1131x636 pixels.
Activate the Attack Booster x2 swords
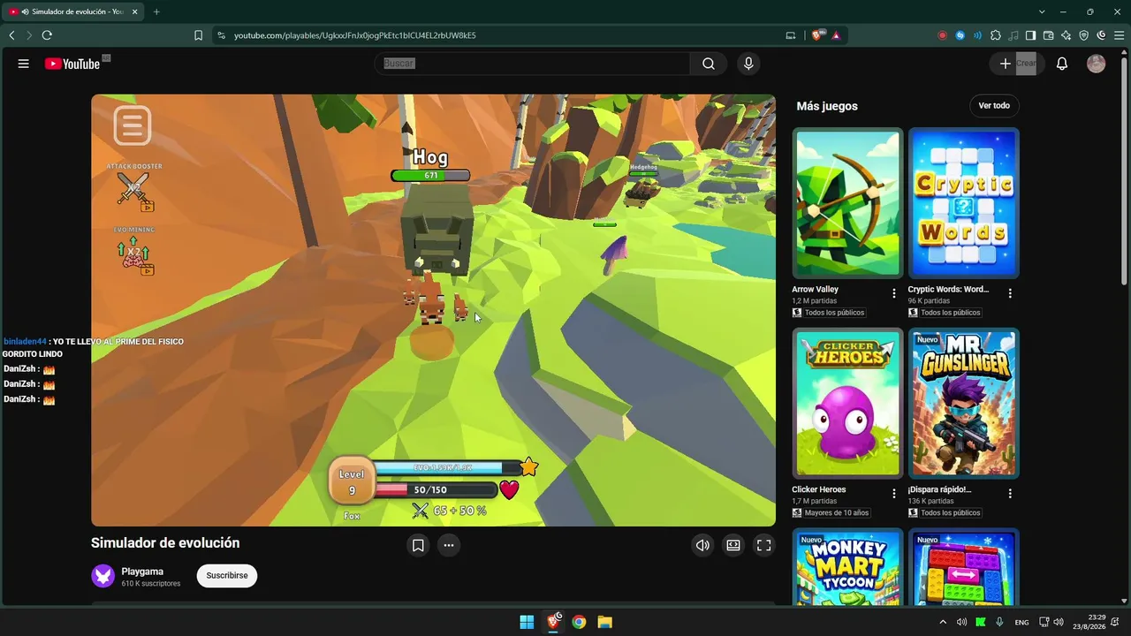[134, 188]
